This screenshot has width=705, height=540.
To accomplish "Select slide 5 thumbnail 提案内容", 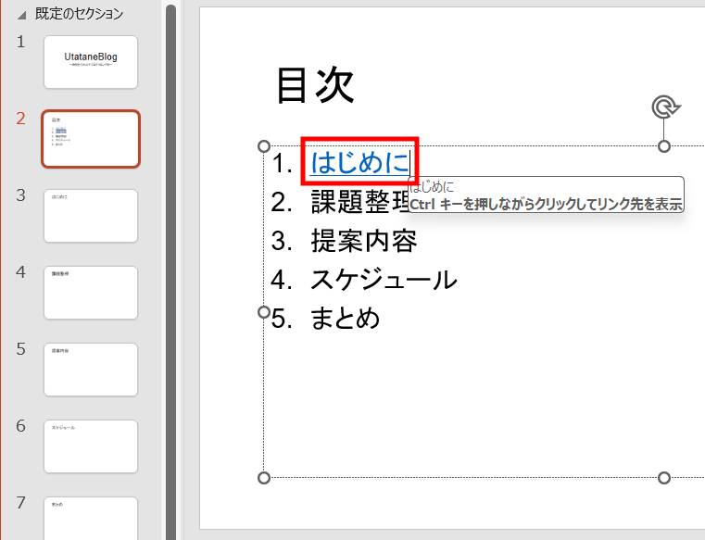I will pyautogui.click(x=91, y=370).
